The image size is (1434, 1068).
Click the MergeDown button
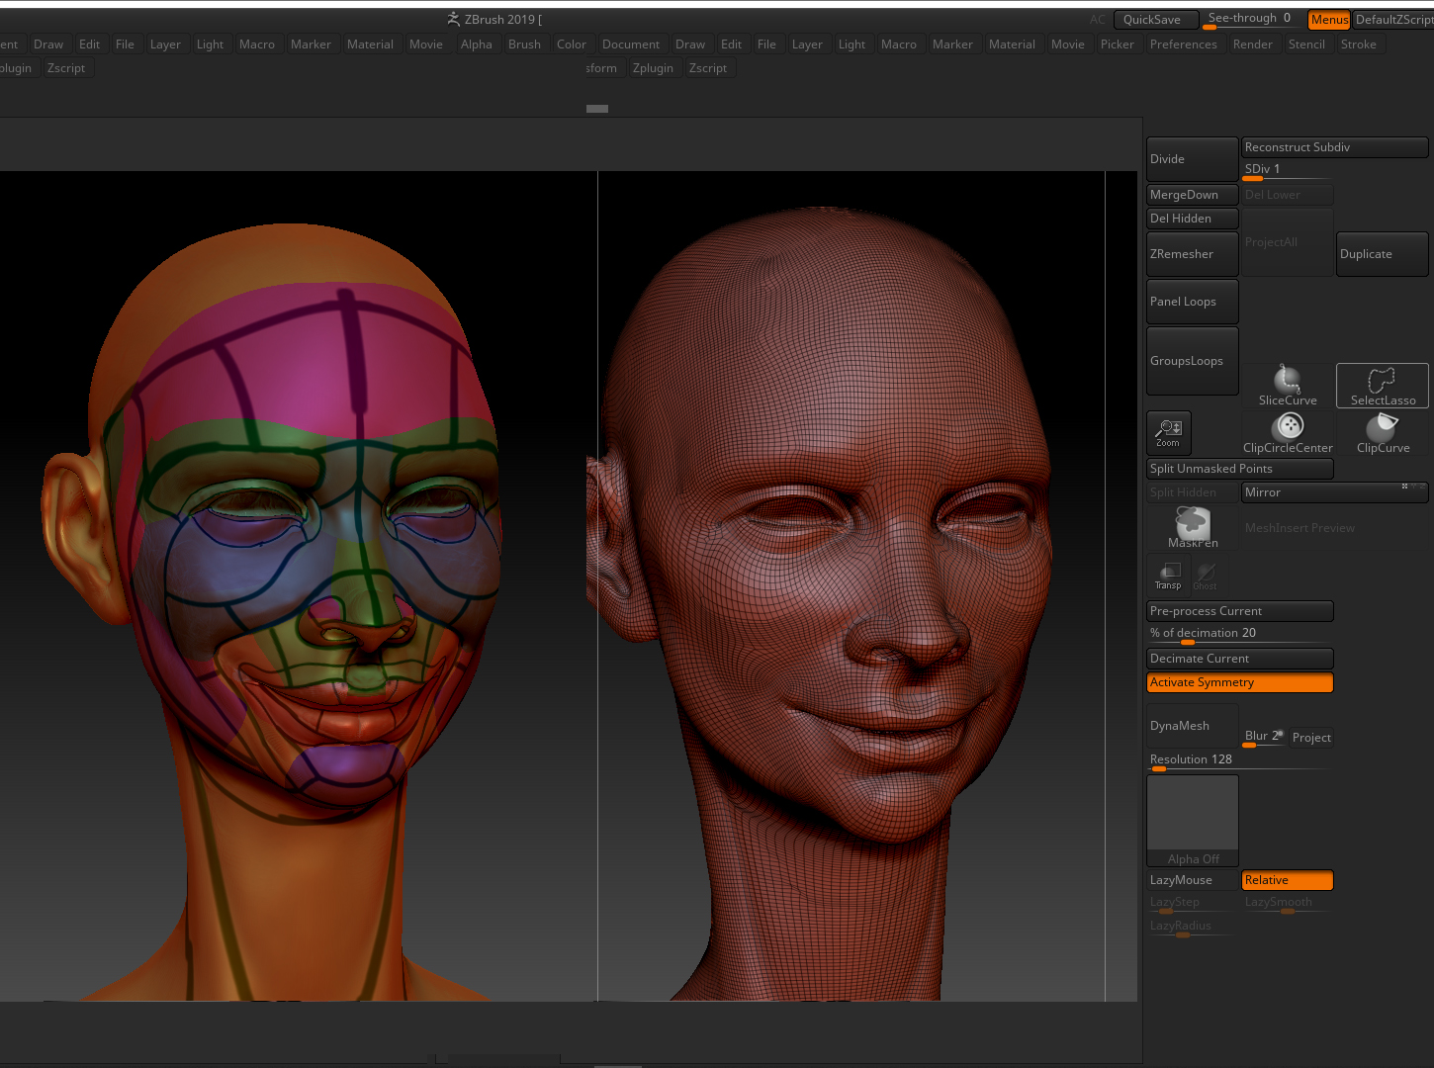(x=1193, y=195)
